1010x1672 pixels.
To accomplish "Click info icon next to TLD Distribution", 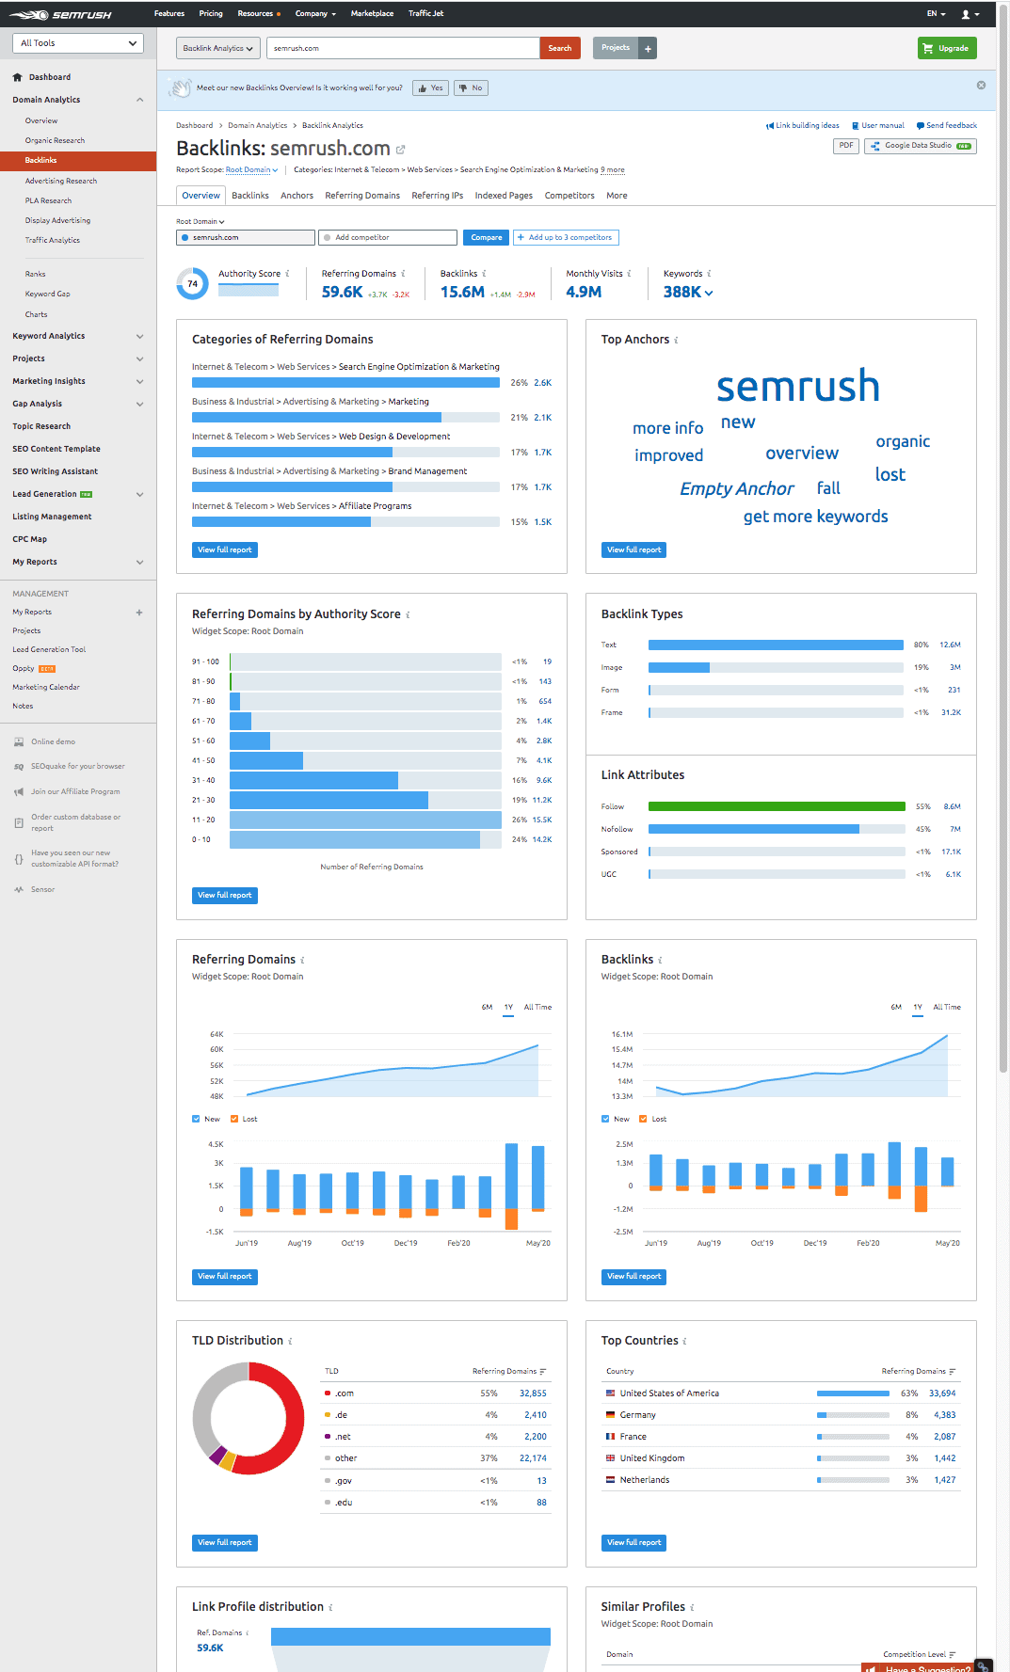I will click(x=290, y=1341).
